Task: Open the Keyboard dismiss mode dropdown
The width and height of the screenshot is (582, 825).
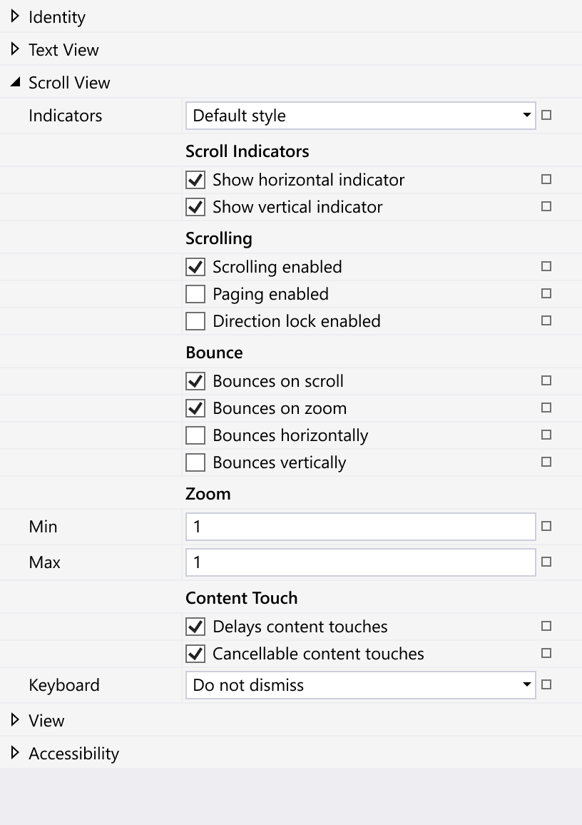Action: click(360, 684)
